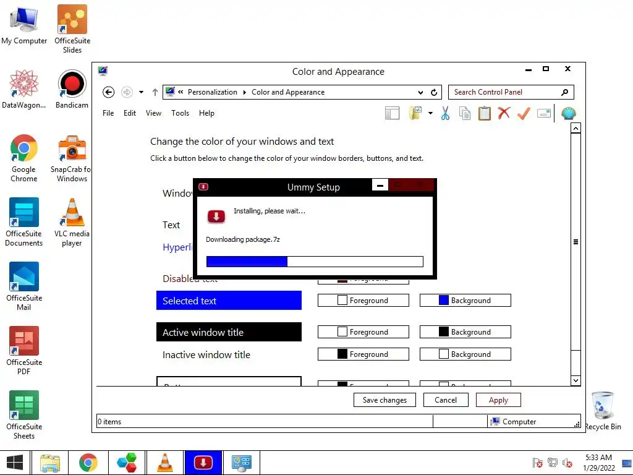The width and height of the screenshot is (633, 475).
Task: Click the Cut scissors toolbar icon
Action: (x=445, y=113)
